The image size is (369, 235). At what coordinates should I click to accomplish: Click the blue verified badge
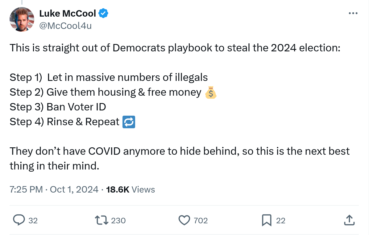point(103,13)
